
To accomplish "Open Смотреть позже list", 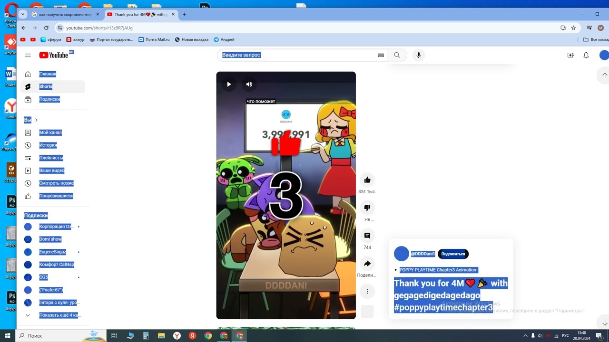I will coord(53,183).
